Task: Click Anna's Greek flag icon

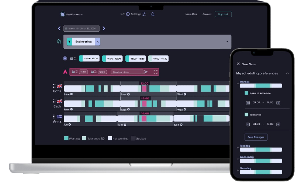Action: click(59, 116)
